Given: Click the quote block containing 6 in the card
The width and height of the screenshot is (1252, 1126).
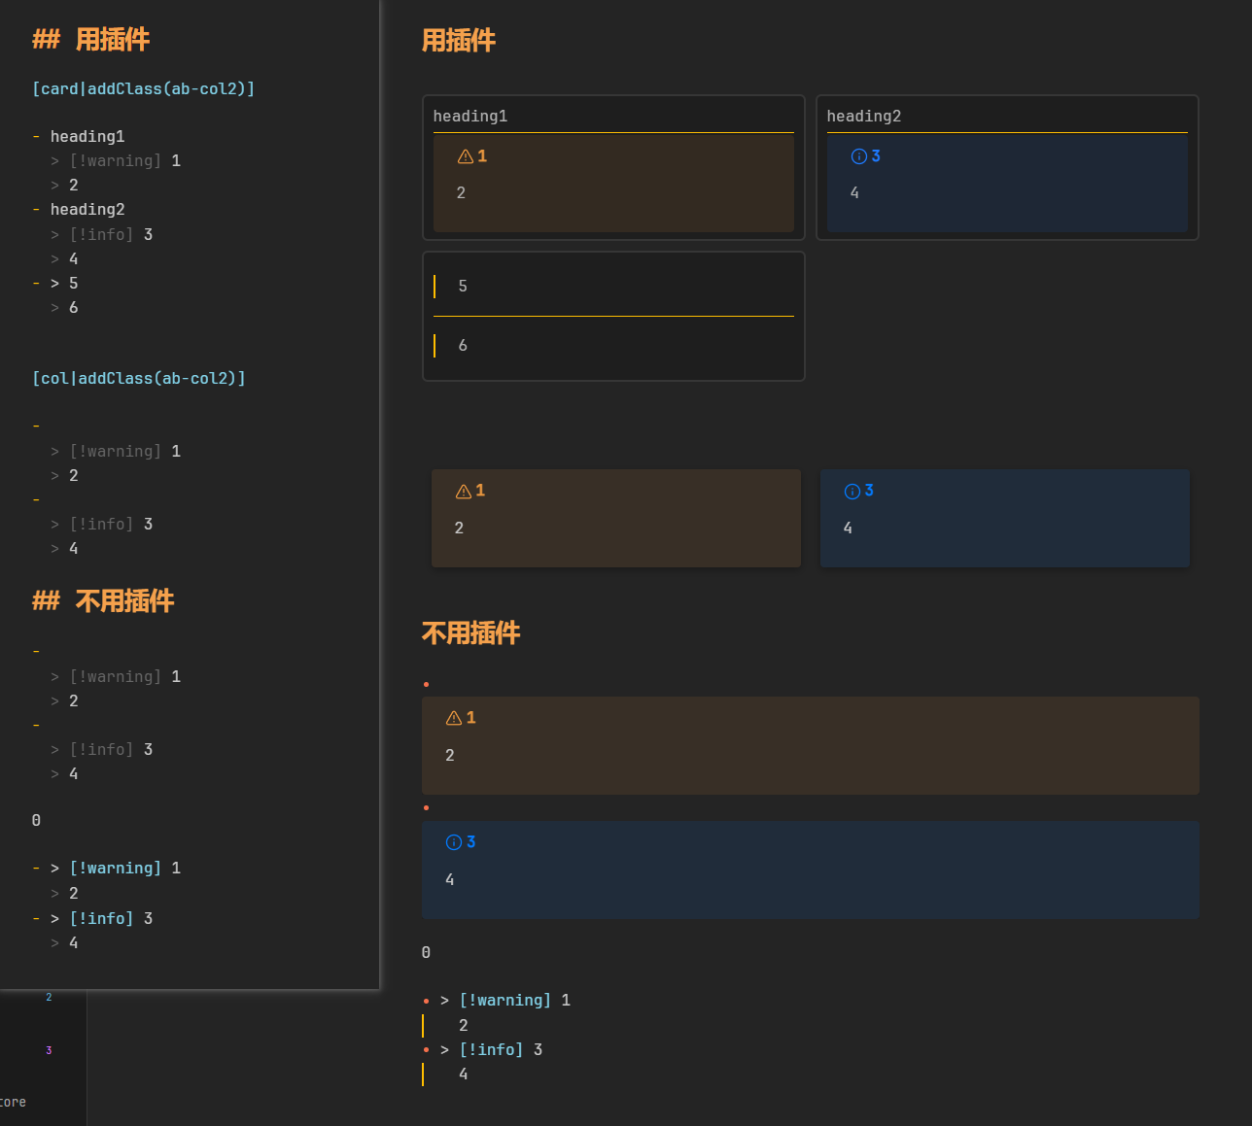Looking at the screenshot, I should coord(463,346).
